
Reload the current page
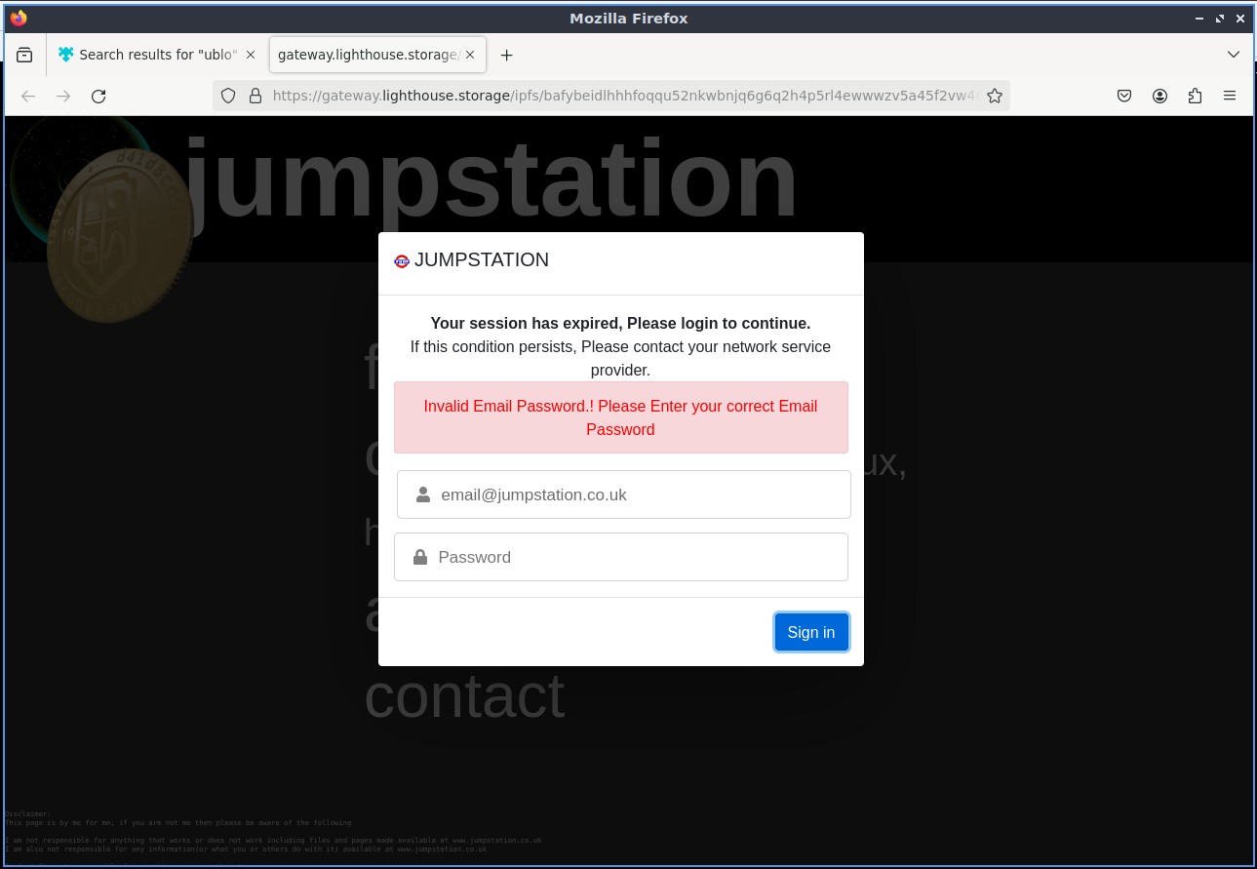point(98,96)
